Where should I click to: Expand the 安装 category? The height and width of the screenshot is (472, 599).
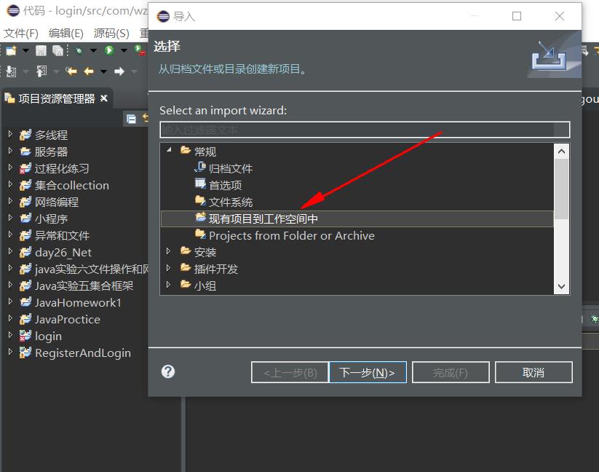pyautogui.click(x=168, y=251)
